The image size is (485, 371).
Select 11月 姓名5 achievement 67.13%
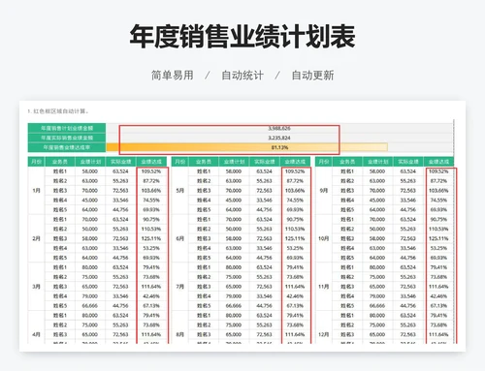438,306
